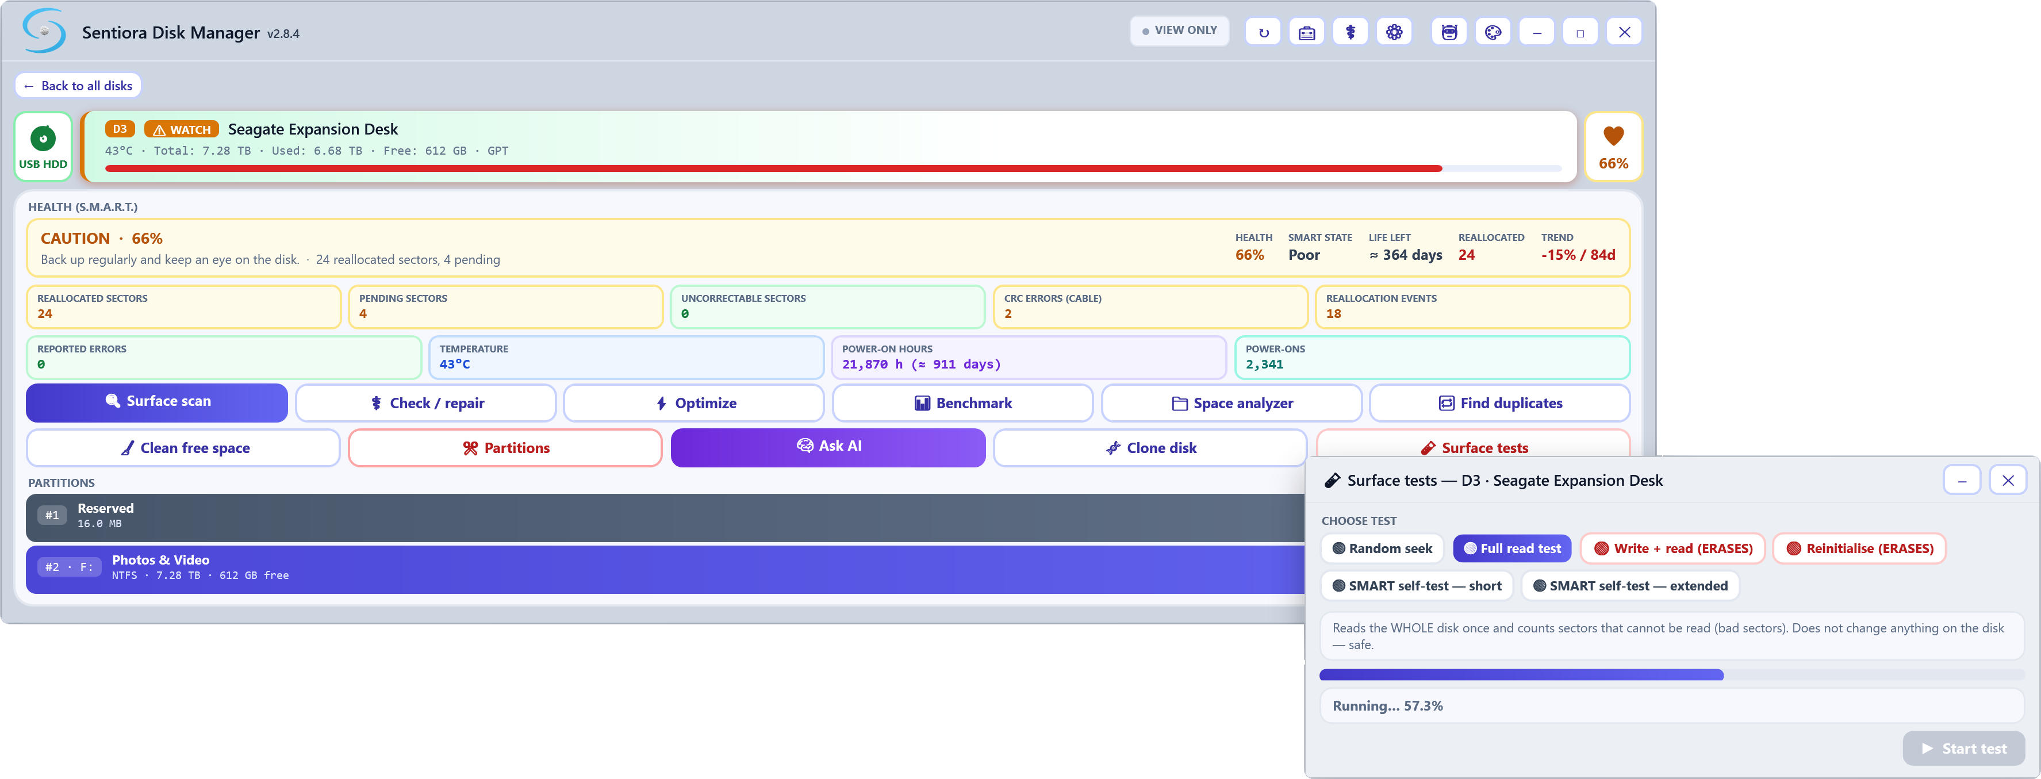Open the Partitions manager

(x=505, y=448)
